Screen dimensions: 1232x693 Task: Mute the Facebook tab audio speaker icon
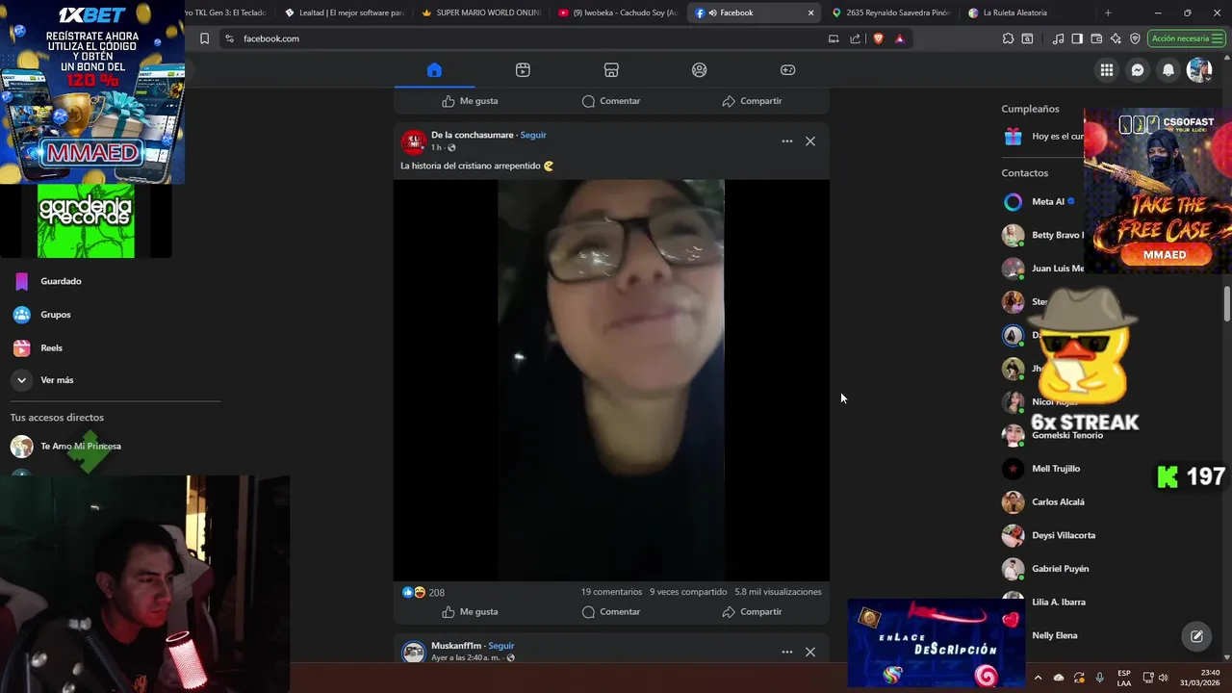click(x=712, y=13)
